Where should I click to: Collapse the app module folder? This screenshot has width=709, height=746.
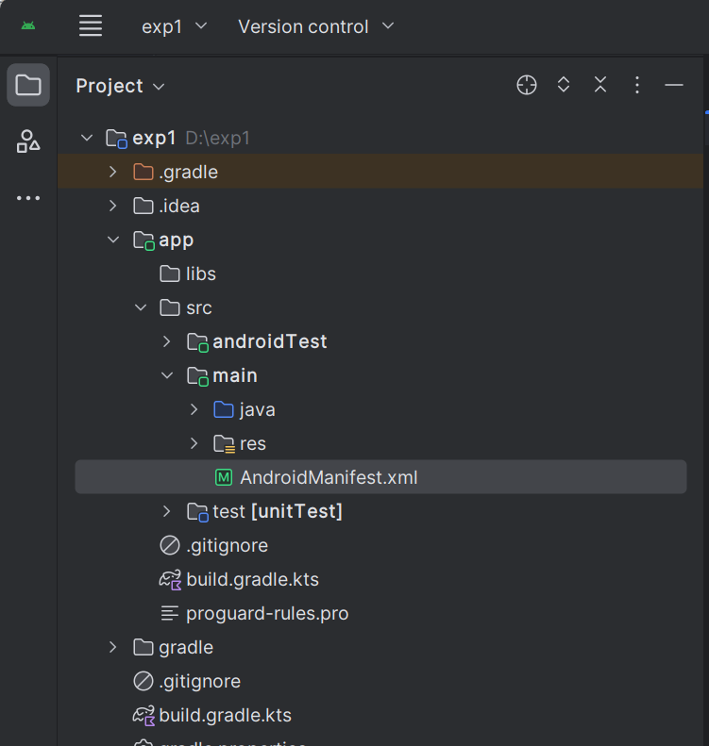pyautogui.click(x=113, y=240)
